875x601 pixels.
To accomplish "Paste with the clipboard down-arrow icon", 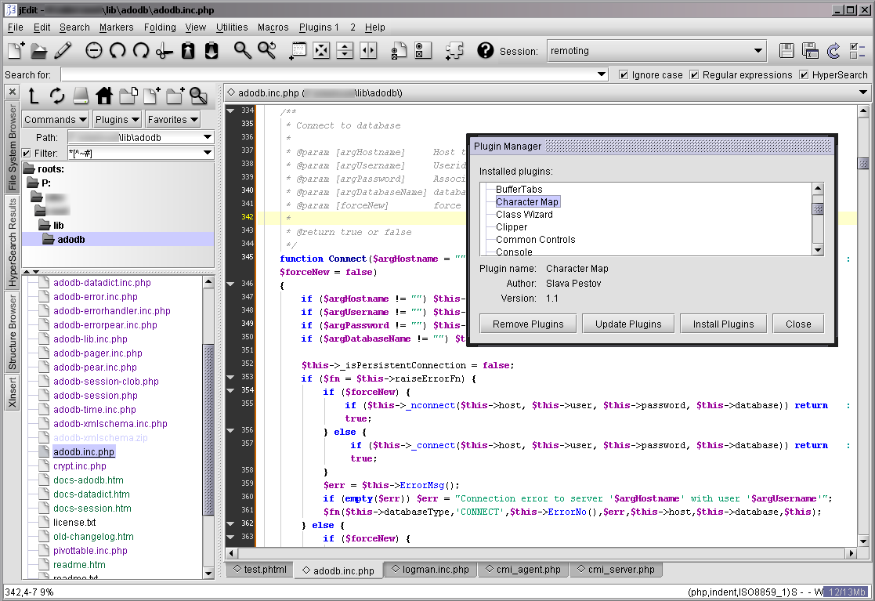I will 212,51.
